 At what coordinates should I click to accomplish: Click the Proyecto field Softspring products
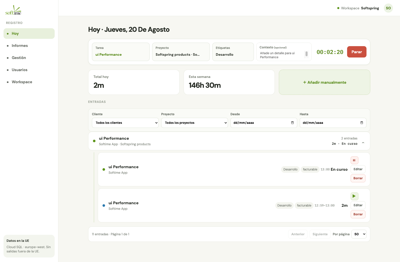[181, 52]
